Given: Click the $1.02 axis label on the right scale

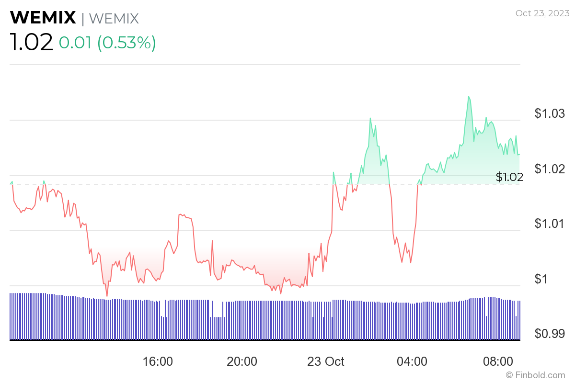Looking at the screenshot, I should [x=550, y=169].
